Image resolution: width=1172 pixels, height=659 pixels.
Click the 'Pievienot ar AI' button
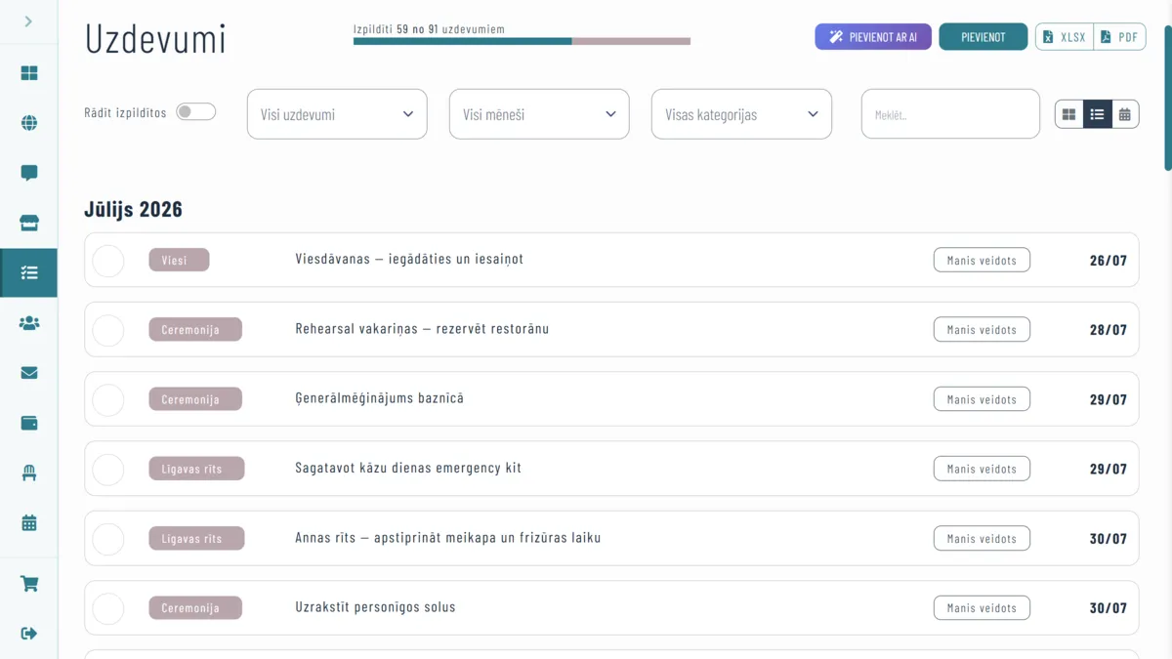click(x=873, y=37)
